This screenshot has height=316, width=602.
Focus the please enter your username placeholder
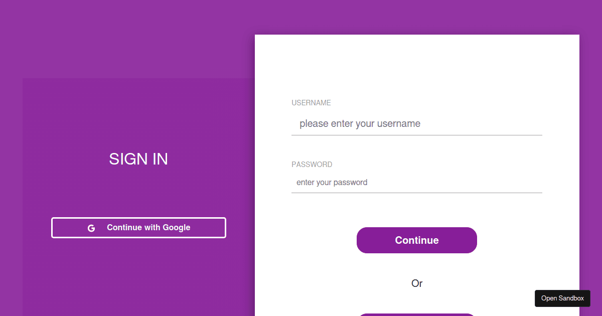[x=360, y=123]
